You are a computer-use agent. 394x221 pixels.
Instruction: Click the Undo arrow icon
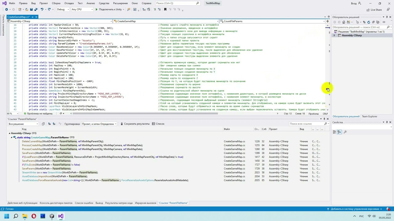[42, 10]
